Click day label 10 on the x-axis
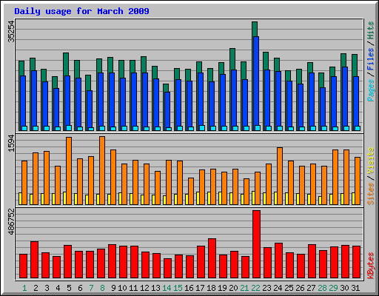The width and height of the screenshot is (379, 296). pos(122,288)
